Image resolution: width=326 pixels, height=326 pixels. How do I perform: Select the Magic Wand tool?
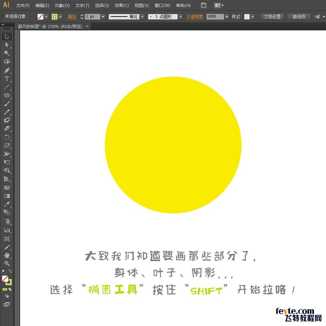click(x=7, y=53)
